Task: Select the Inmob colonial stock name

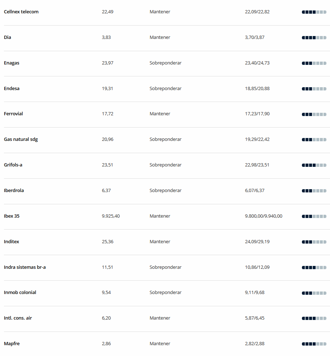Action: click(x=20, y=293)
